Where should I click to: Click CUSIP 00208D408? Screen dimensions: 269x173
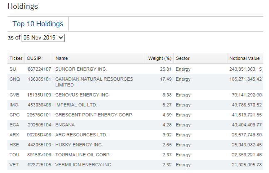[39, 135]
